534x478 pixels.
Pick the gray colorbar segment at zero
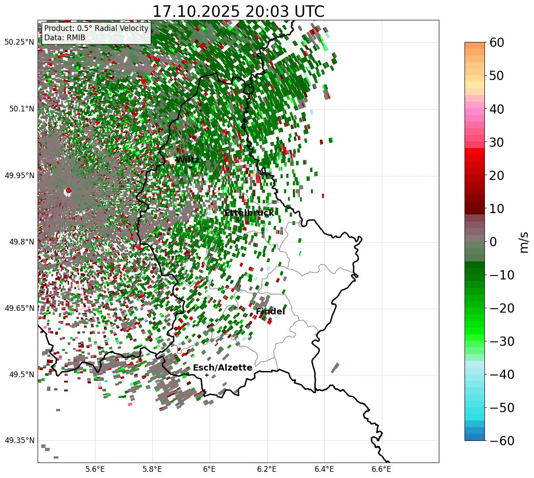click(x=475, y=238)
